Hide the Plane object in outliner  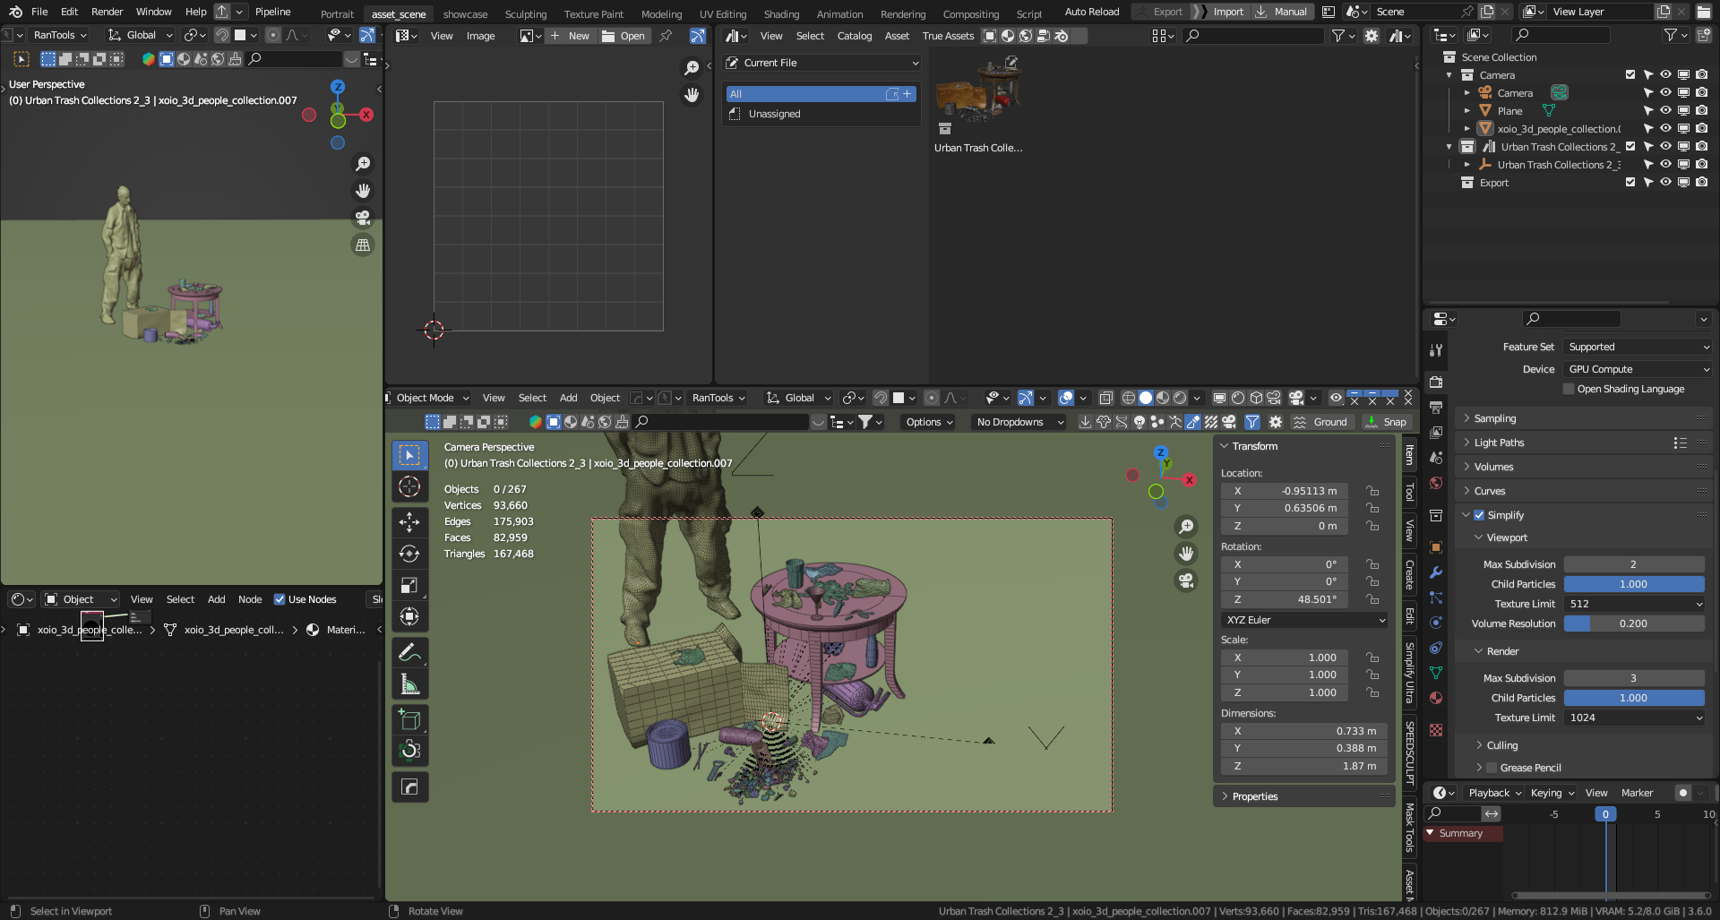click(x=1665, y=111)
